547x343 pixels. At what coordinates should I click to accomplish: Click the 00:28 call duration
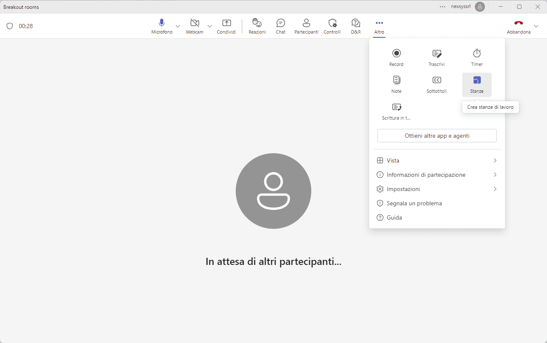tap(26, 26)
